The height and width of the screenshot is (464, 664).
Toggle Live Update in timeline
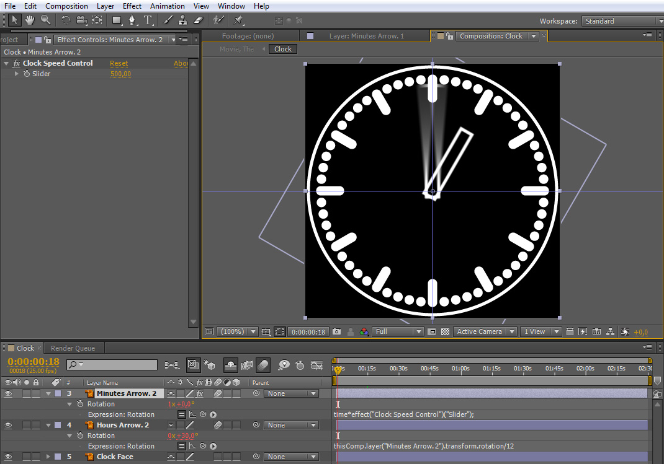[193, 365]
